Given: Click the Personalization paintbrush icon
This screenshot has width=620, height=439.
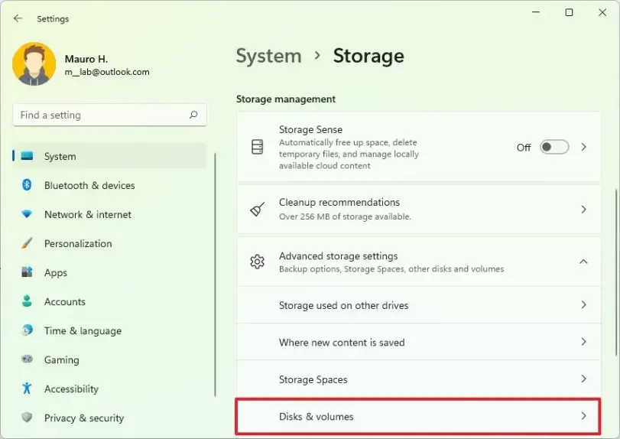Looking at the screenshot, I should 28,243.
